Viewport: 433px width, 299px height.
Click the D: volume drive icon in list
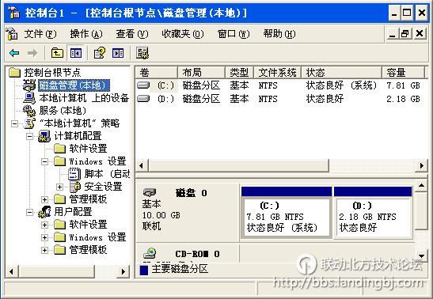[143, 98]
